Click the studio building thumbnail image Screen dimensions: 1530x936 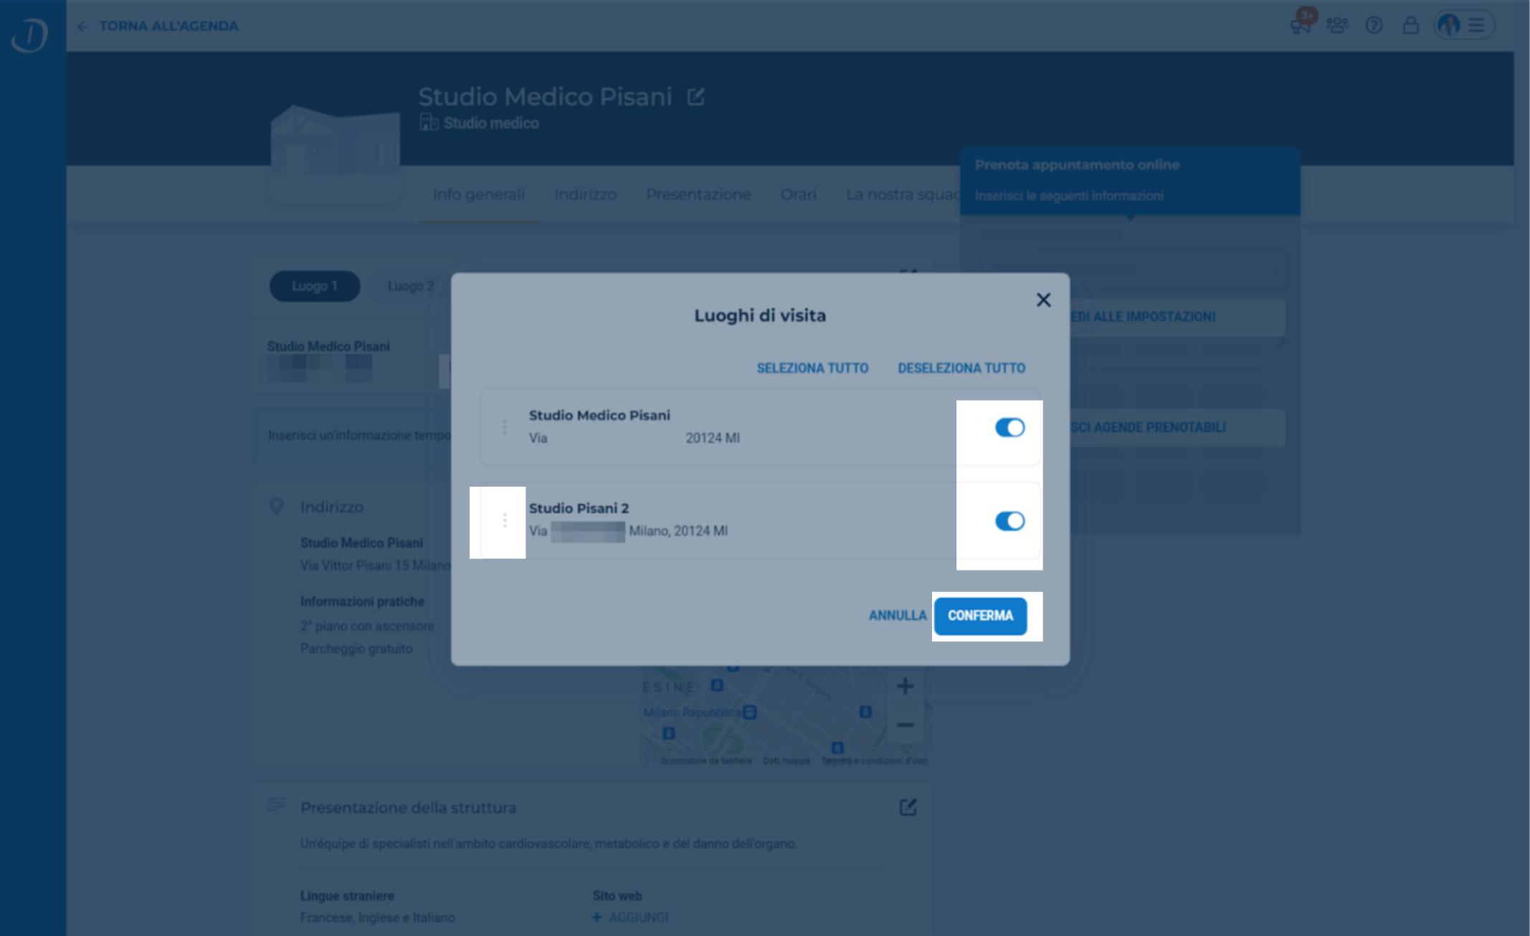click(x=335, y=154)
